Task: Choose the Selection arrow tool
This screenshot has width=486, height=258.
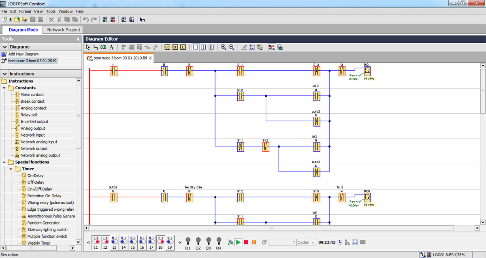Action: [89, 47]
